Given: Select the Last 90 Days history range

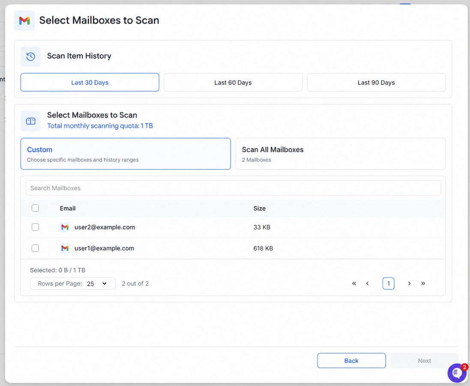Looking at the screenshot, I should 376,82.
